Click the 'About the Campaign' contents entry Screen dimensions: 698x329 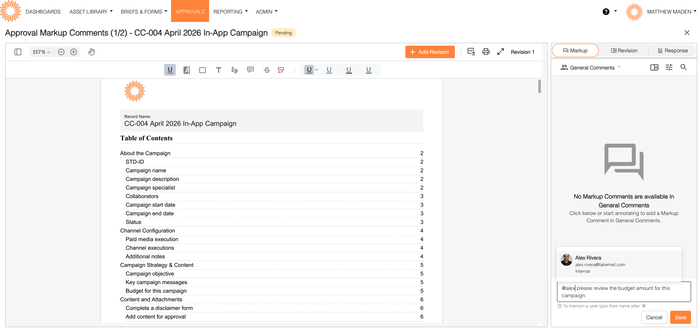[x=145, y=153]
